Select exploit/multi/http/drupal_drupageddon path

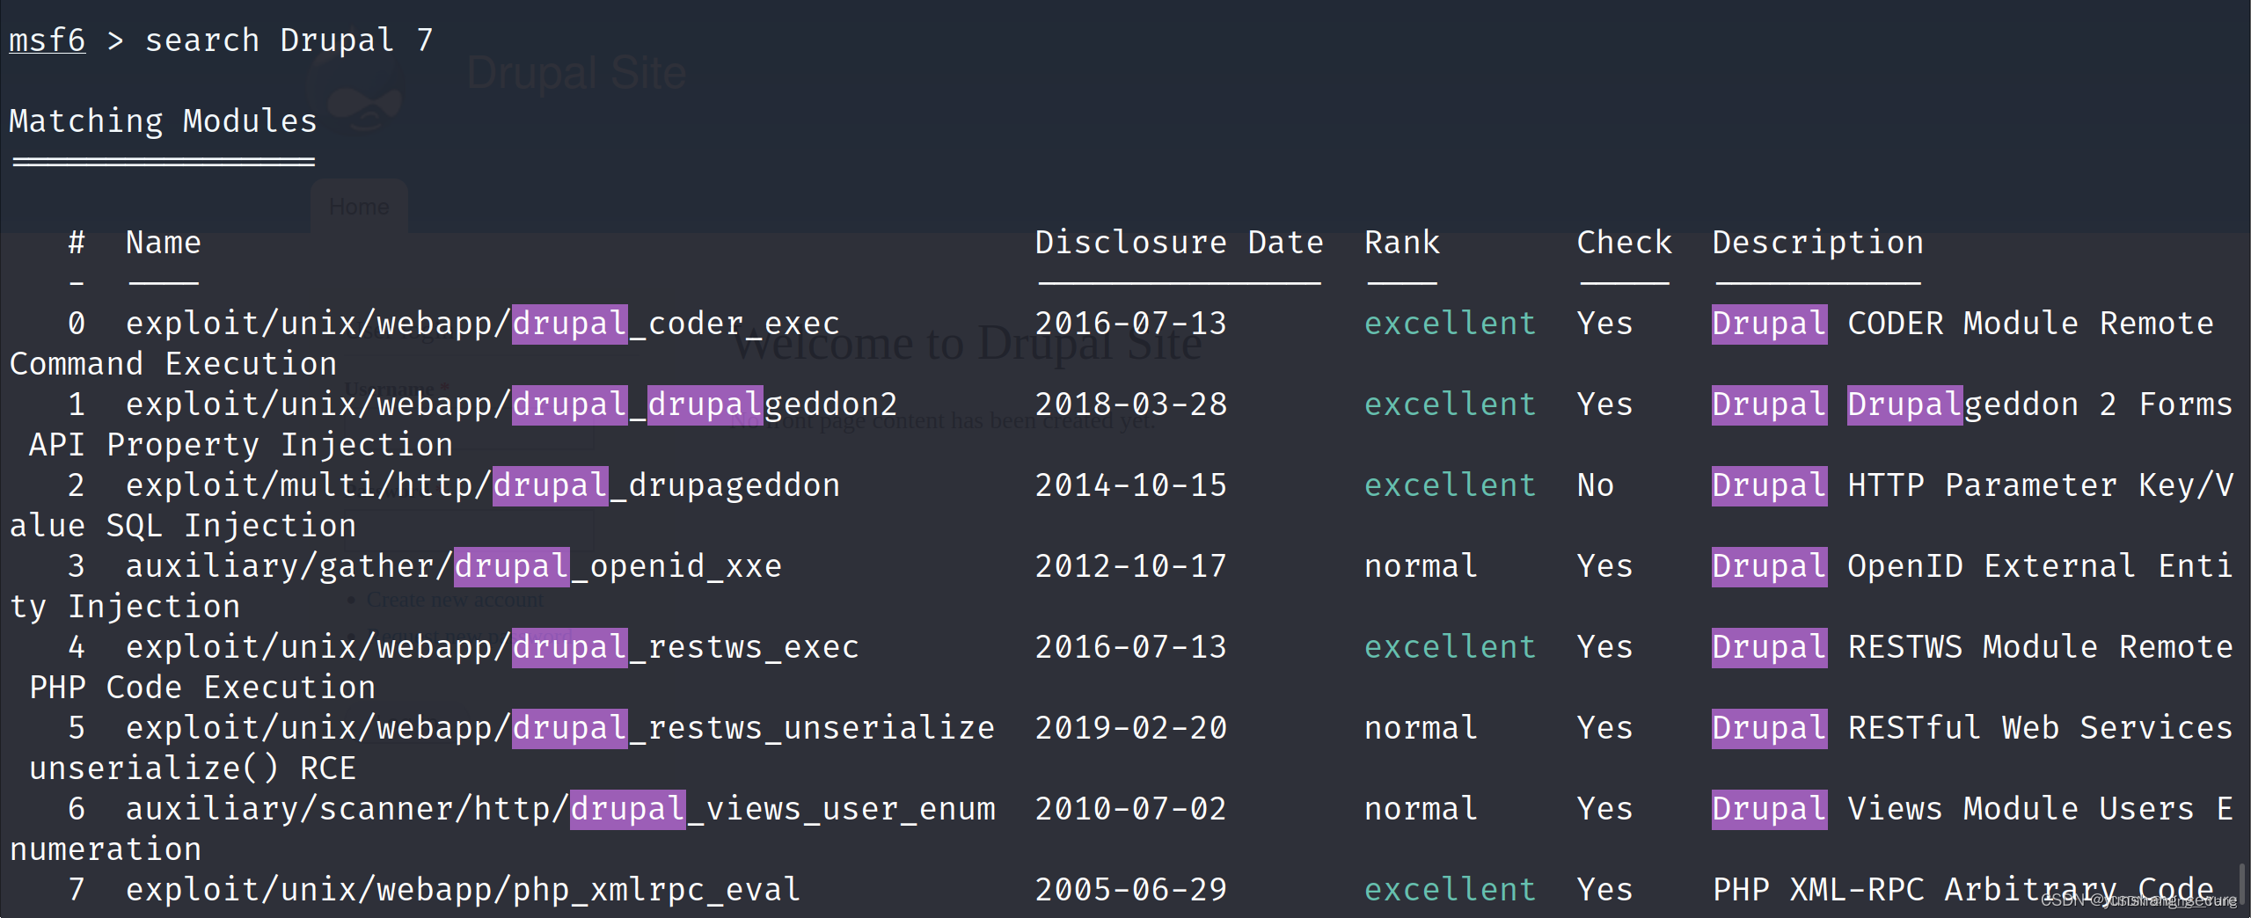pos(483,485)
